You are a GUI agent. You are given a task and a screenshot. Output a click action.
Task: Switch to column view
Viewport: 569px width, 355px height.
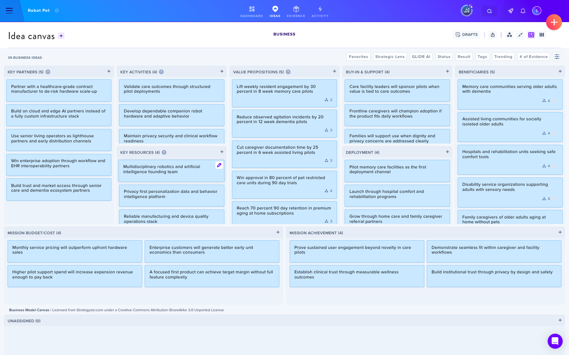[542, 35]
